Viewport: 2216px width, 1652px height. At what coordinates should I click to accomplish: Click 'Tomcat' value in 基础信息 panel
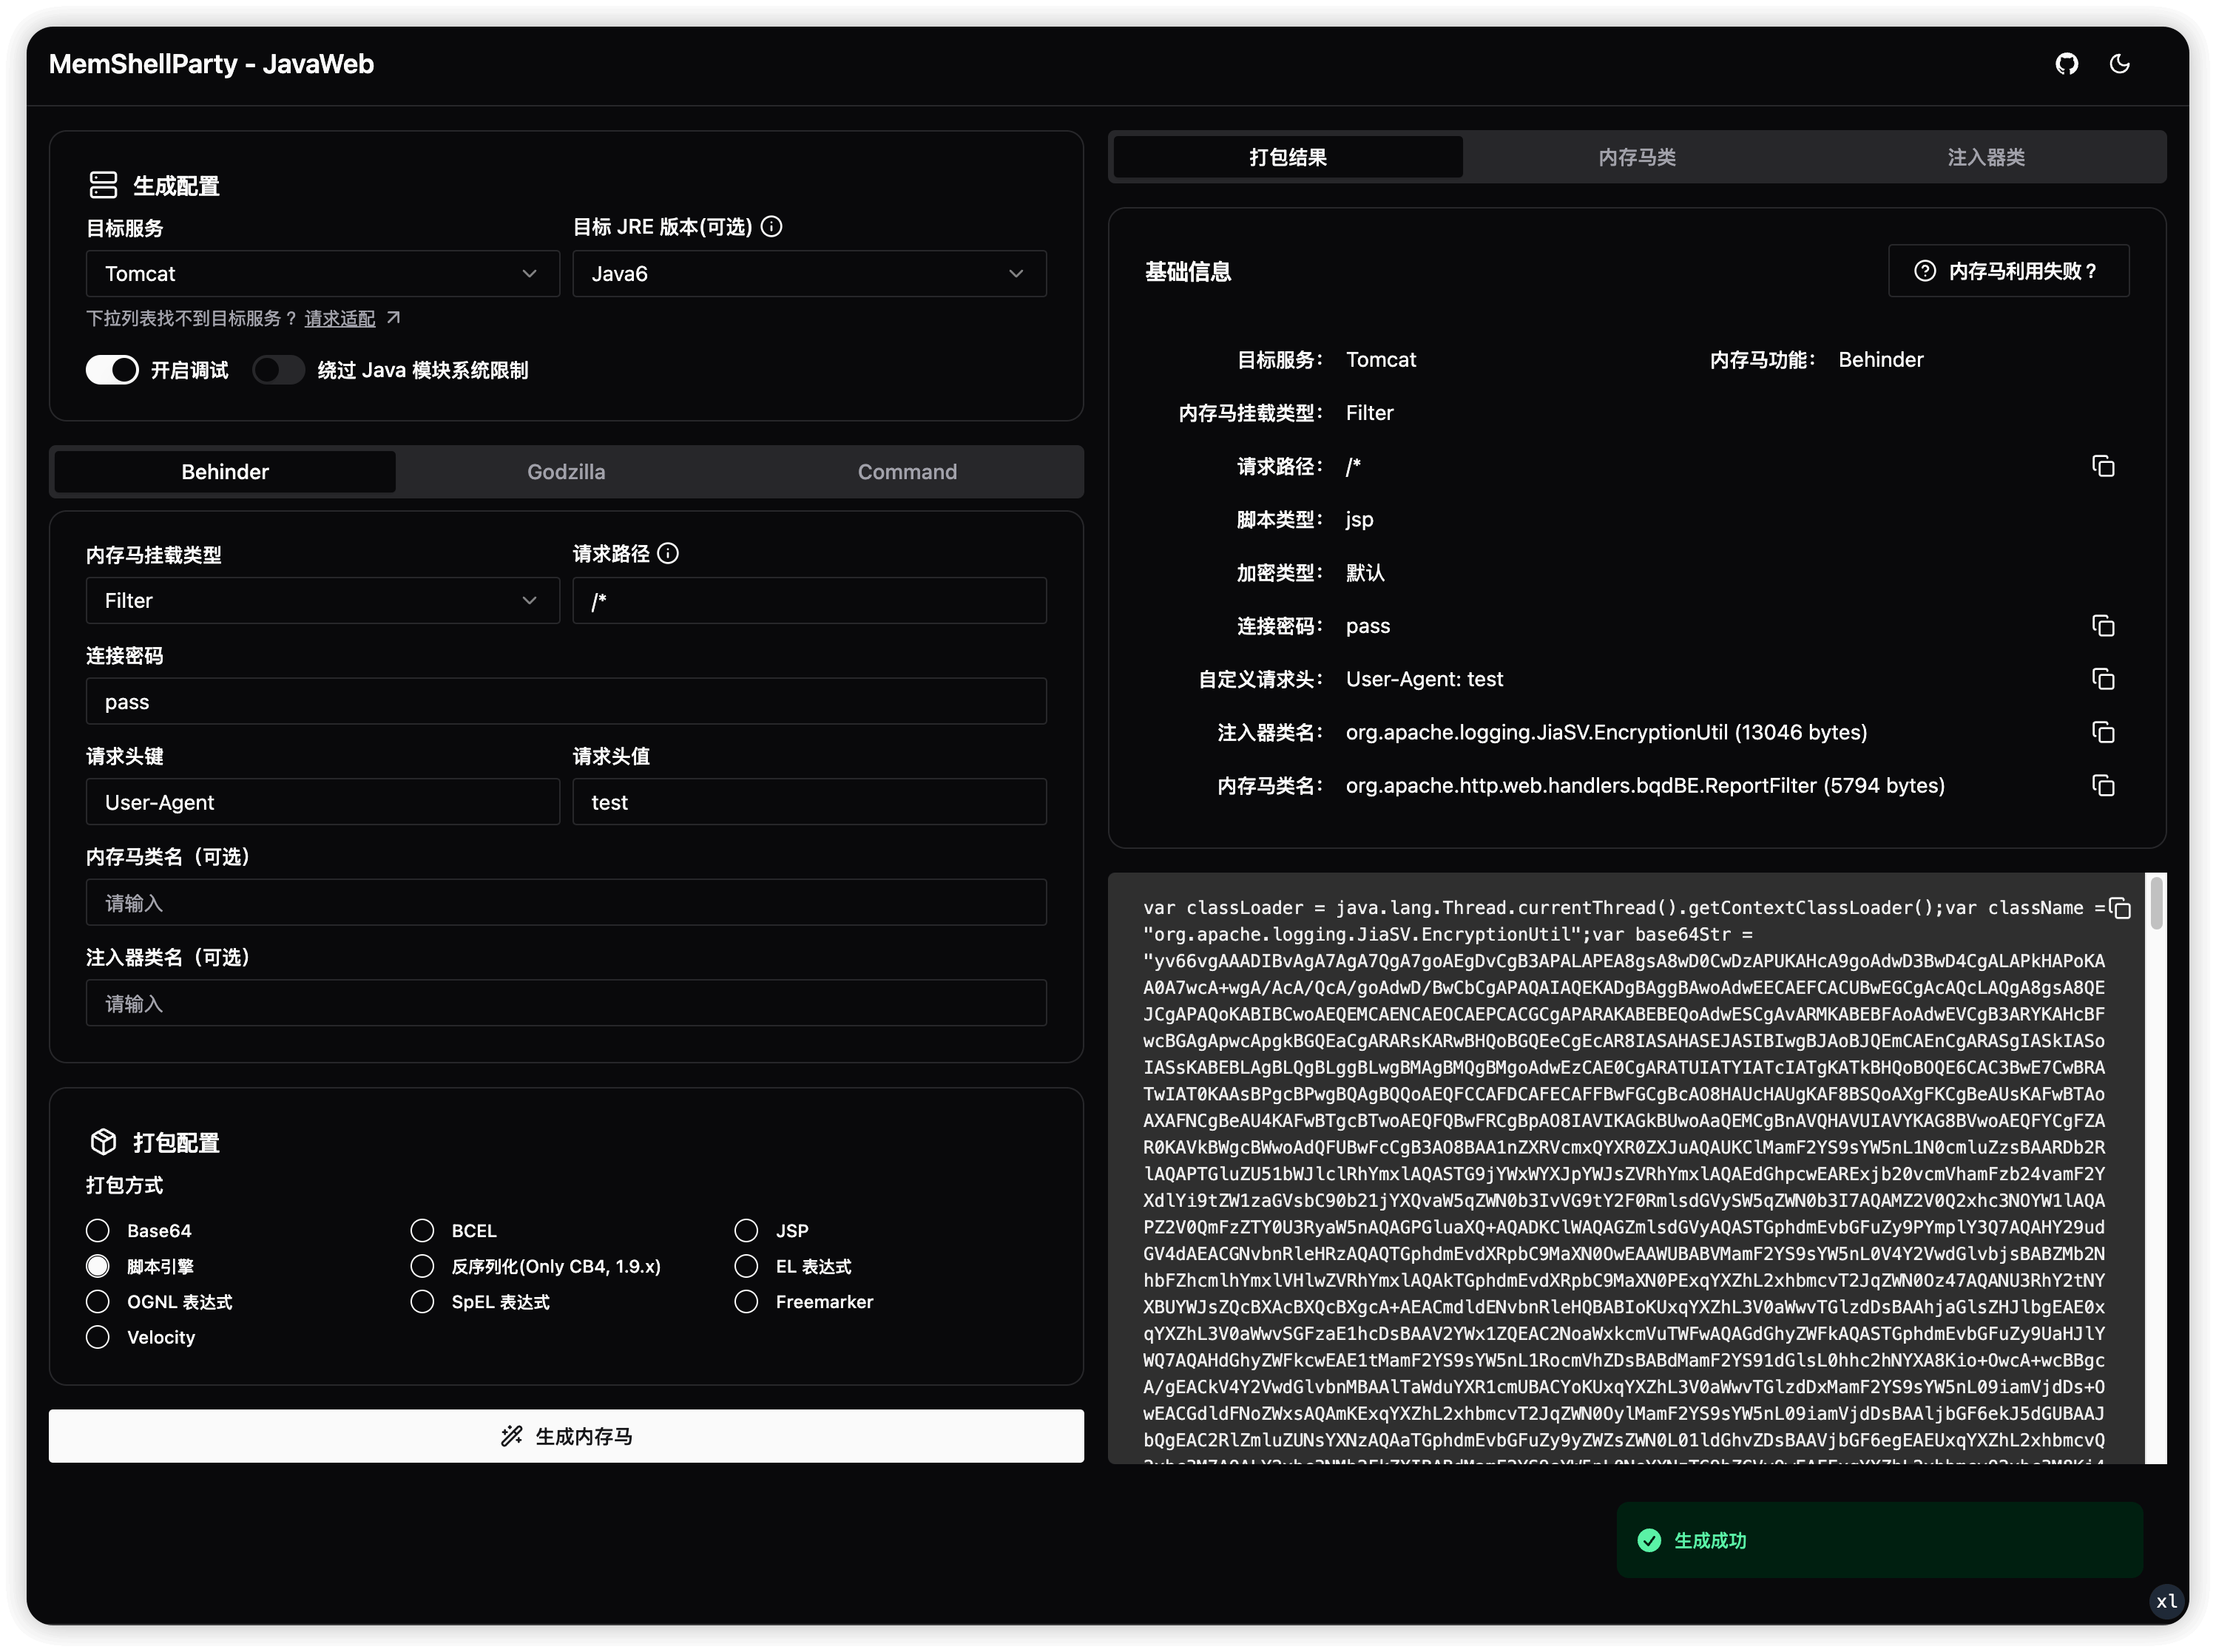(1380, 360)
